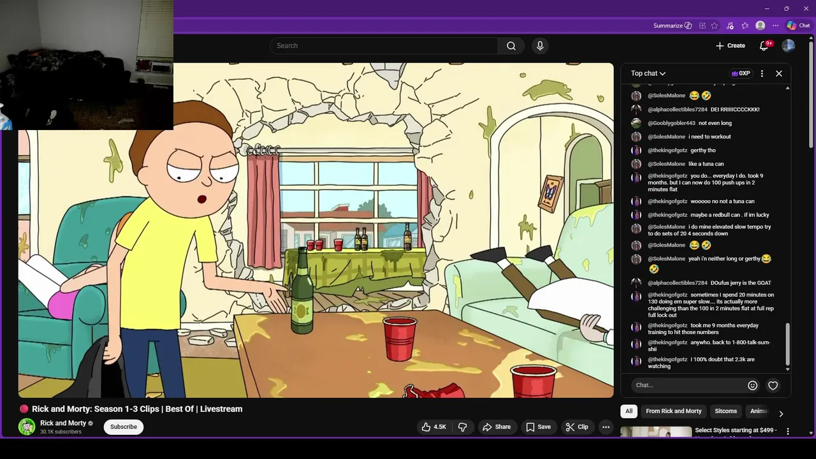Click @SolesMalone in "i need to workout" message
Screen dimensions: 816x459
667,137
